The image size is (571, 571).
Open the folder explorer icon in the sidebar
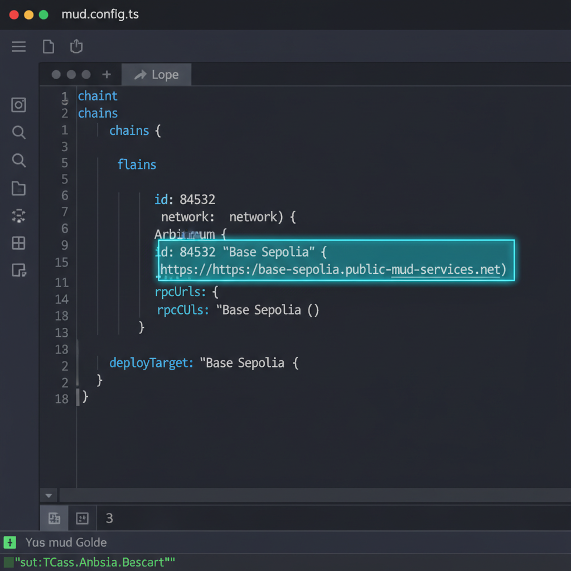[18, 188]
